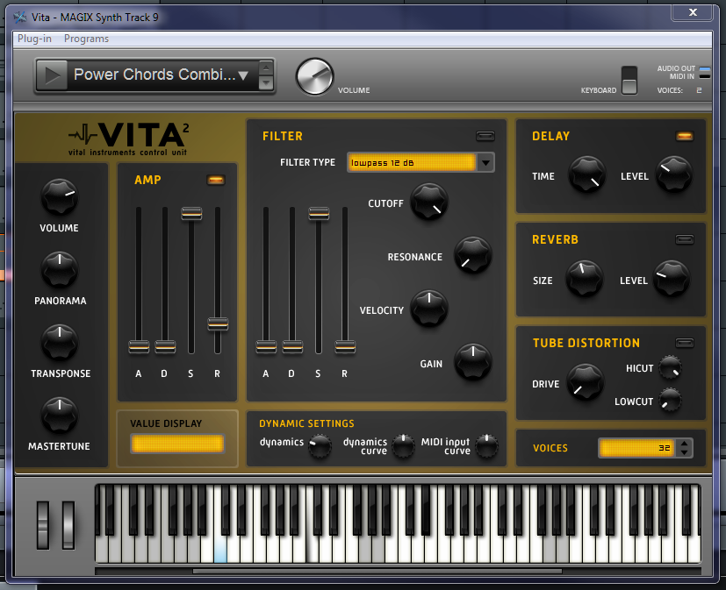This screenshot has width=726, height=590.
Task: Click the AMP sustain (S) slider handle
Action: 191,214
